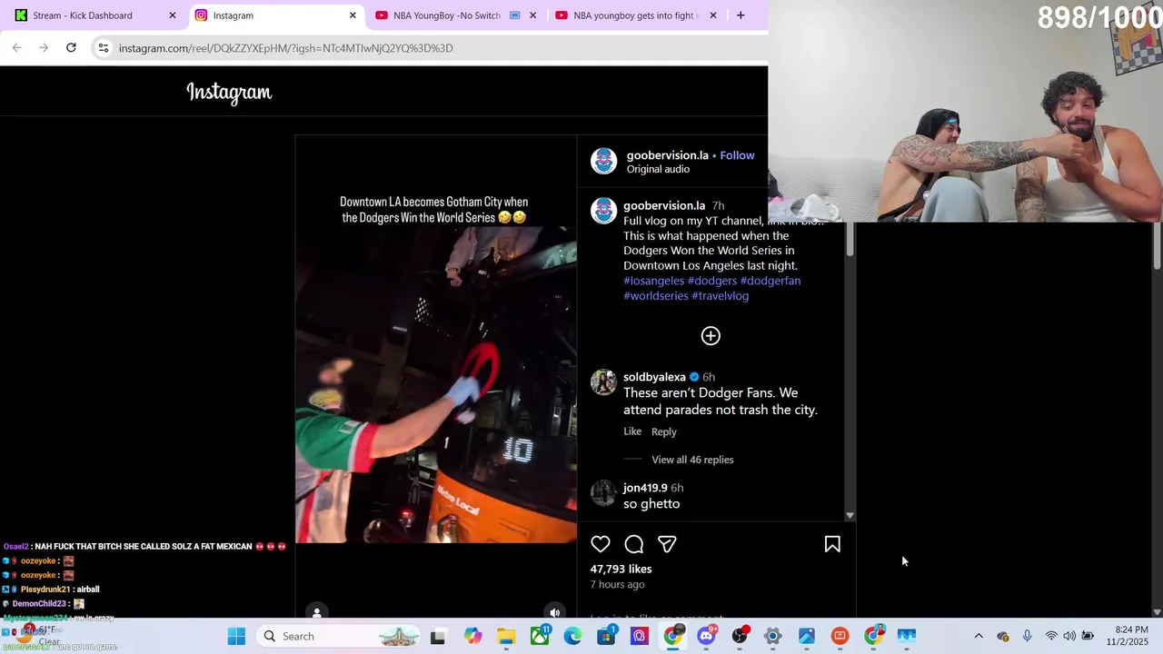Viewport: 1163px width, 654px height.
Task: Open comments via the speech bubble icon
Action: (x=634, y=544)
